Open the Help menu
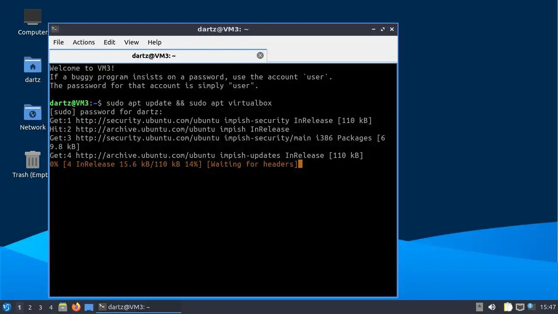The width and height of the screenshot is (558, 314). tap(155, 42)
